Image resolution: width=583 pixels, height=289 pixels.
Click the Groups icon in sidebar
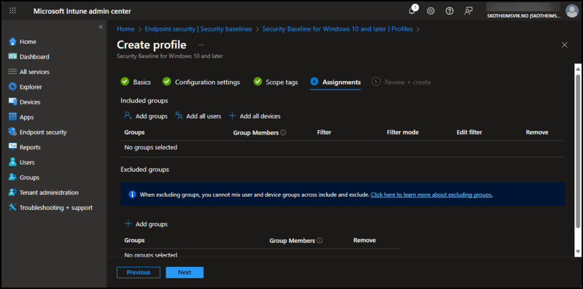click(x=13, y=177)
